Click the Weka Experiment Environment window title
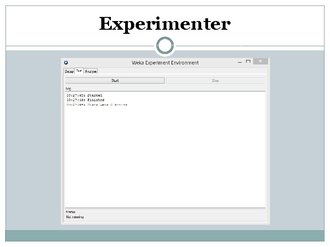330x247 pixels. [165, 63]
